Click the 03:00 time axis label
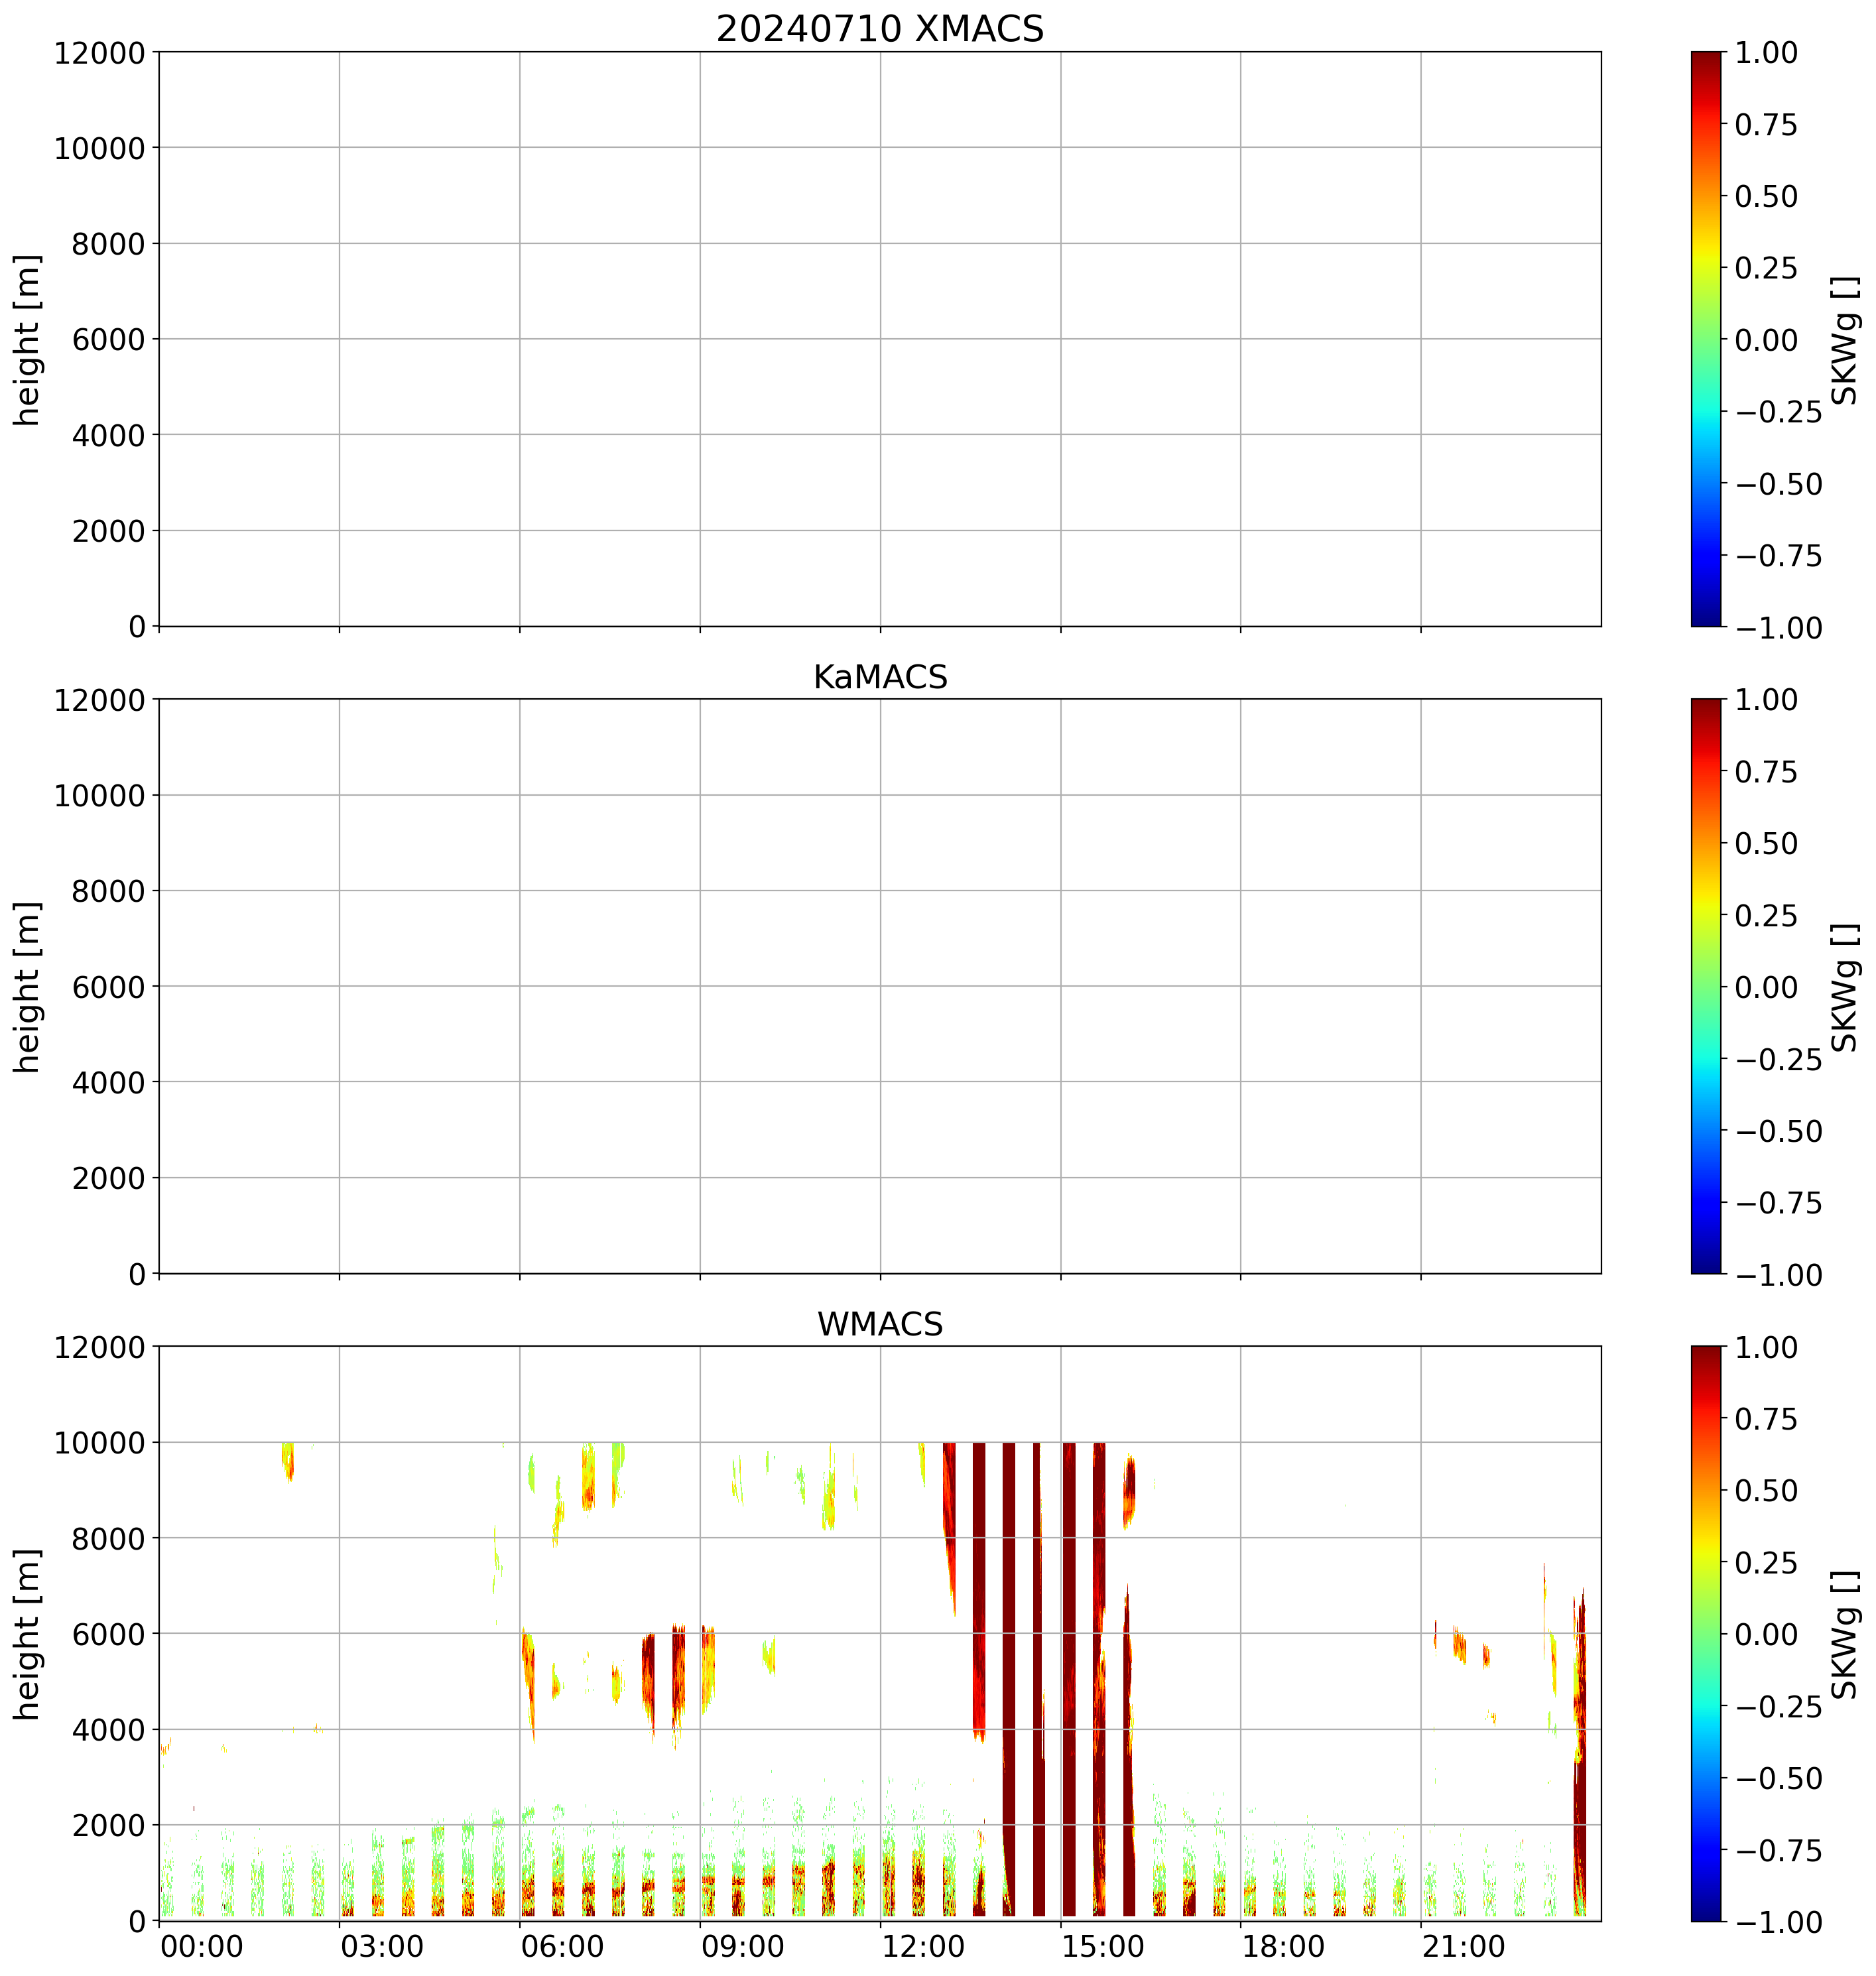Image resolution: width=1876 pixels, height=1976 pixels. (x=382, y=1947)
